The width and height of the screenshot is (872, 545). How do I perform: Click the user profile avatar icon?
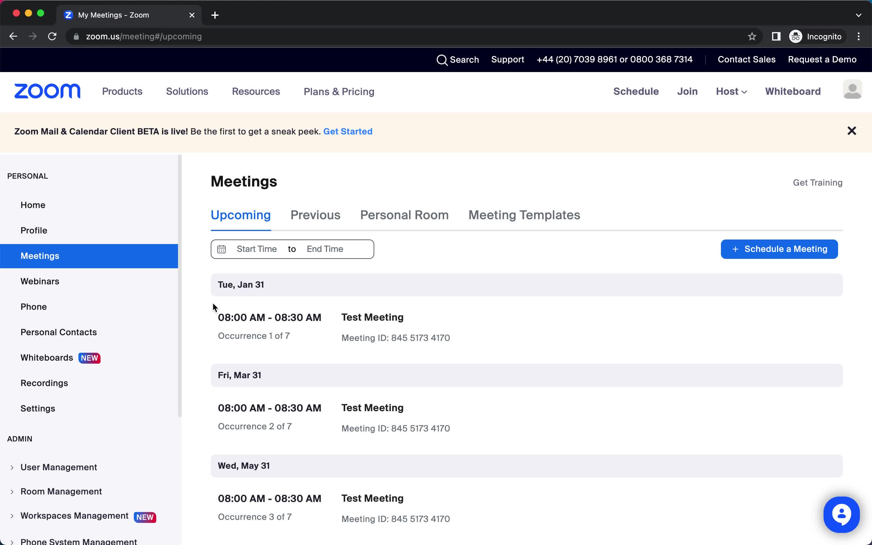[x=851, y=92]
